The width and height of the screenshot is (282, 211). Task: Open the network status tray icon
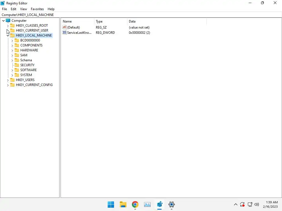click(250, 204)
